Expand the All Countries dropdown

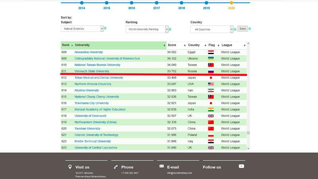point(211,29)
